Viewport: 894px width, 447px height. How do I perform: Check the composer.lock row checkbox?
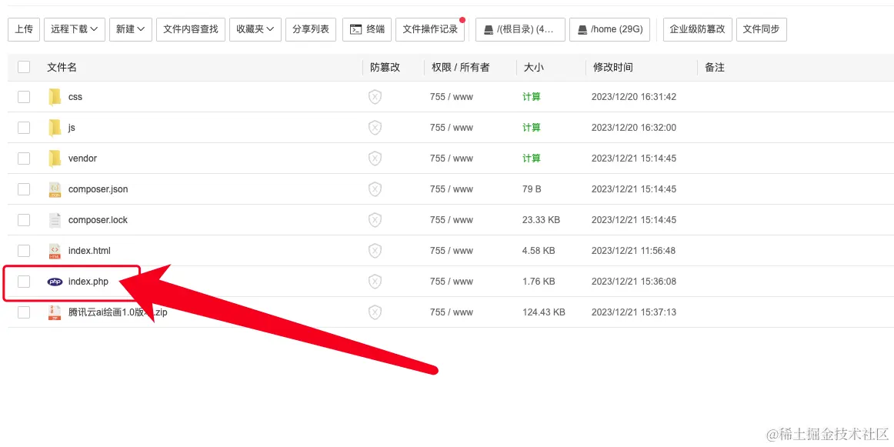tap(24, 220)
